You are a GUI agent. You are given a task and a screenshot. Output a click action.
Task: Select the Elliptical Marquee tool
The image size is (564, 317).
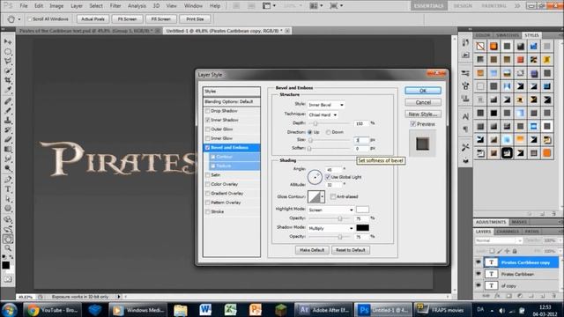[8, 52]
